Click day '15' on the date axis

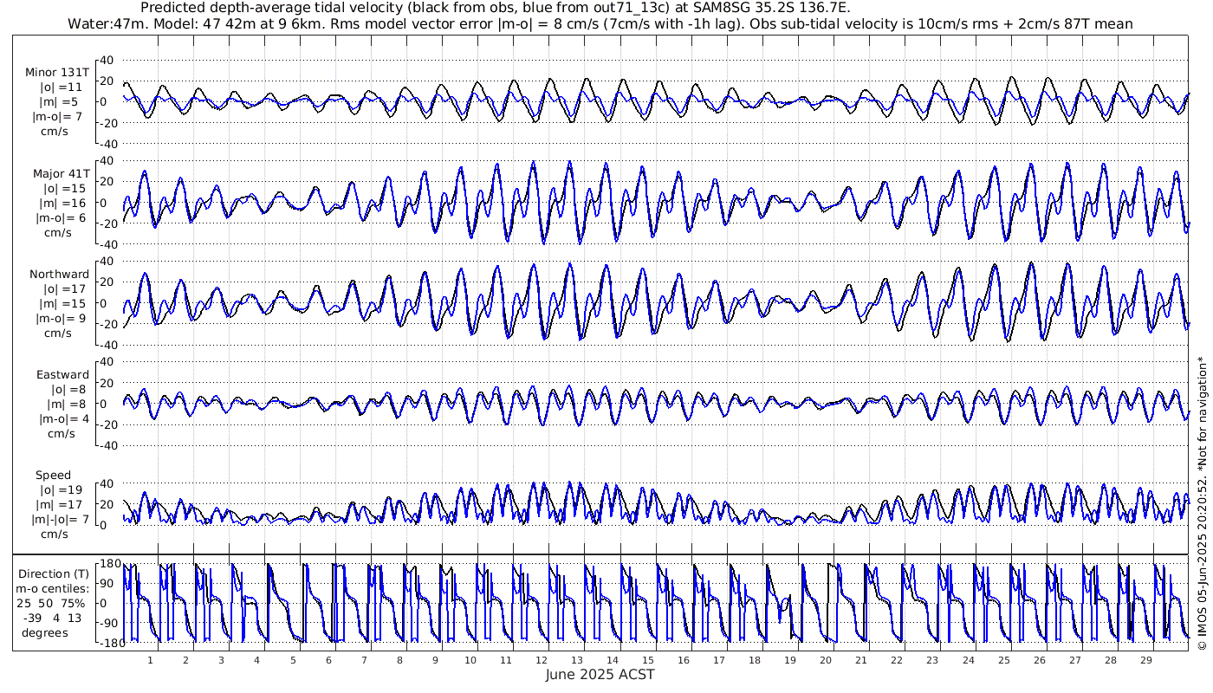648,660
